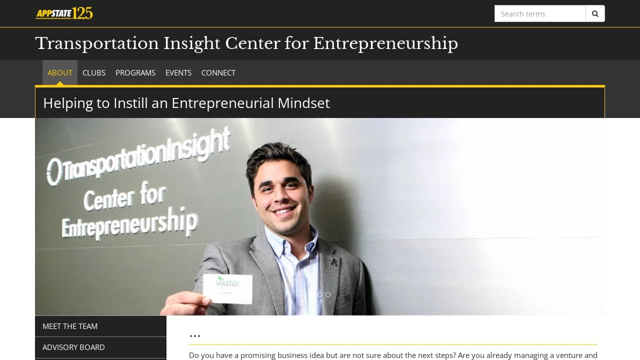Image resolution: width=640 pixels, height=360 pixels.
Task: Expand the EVENTS navigation menu
Action: coord(178,72)
